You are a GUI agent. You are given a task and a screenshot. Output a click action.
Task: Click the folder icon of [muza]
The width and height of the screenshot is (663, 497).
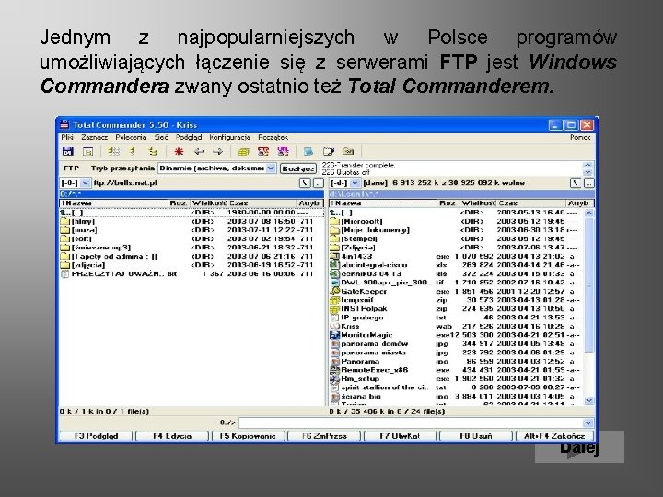click(x=64, y=230)
